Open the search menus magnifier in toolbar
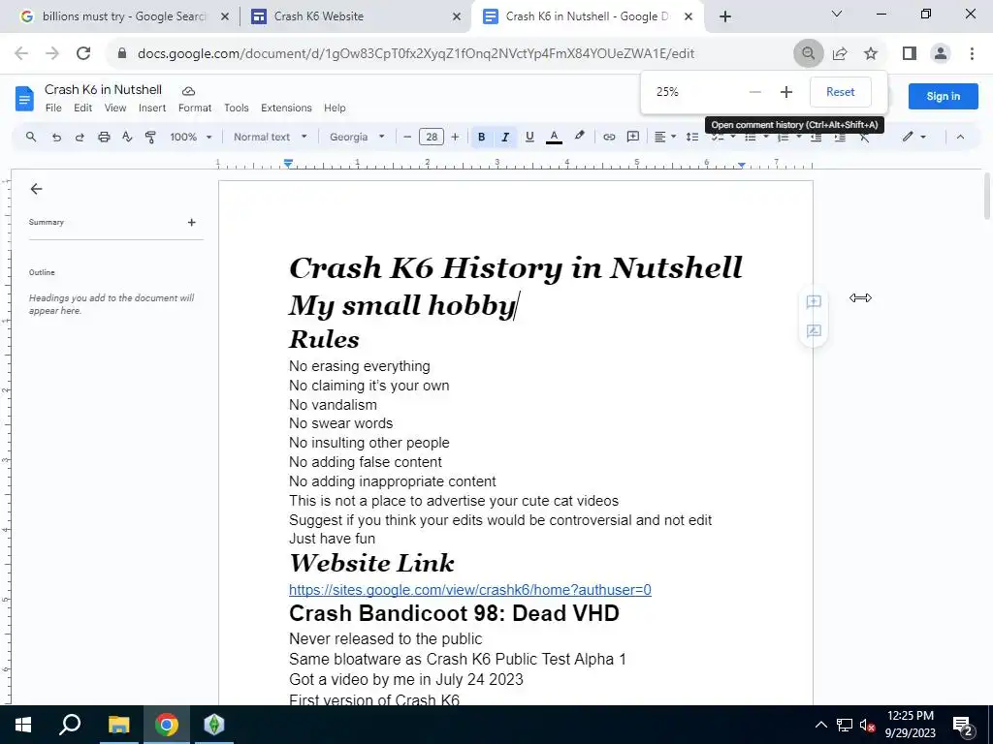993x744 pixels. click(31, 137)
